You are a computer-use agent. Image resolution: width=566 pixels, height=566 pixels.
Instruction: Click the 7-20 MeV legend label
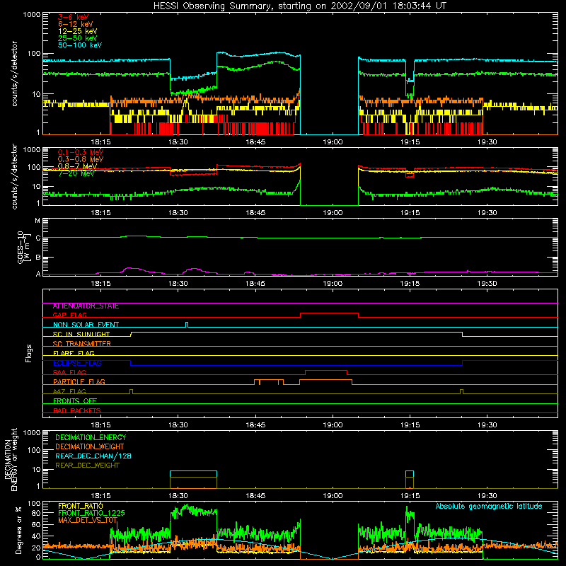tap(76, 173)
